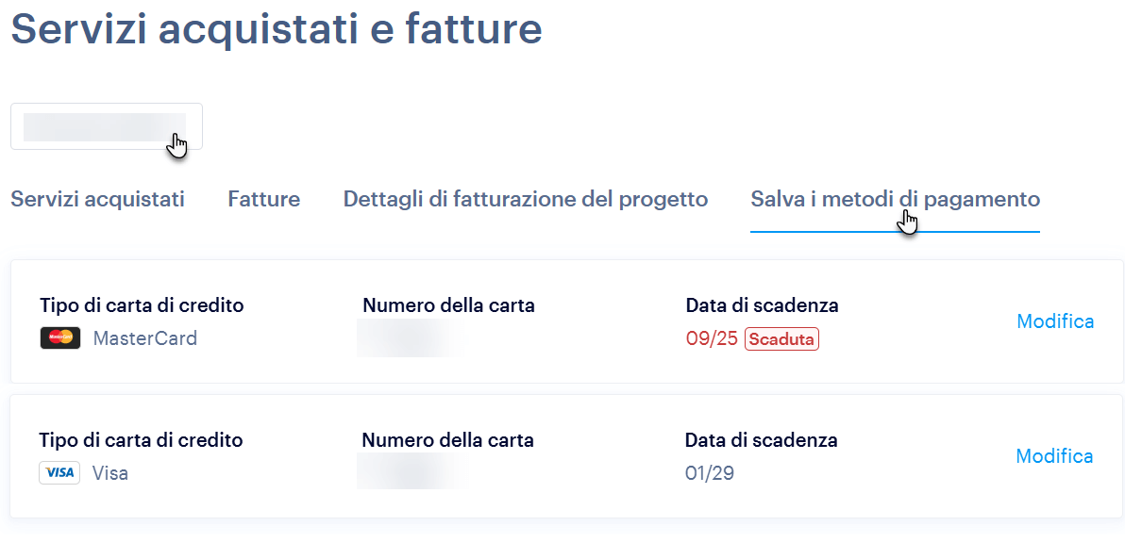Click Numero della carta label in Visa row

pyautogui.click(x=447, y=439)
